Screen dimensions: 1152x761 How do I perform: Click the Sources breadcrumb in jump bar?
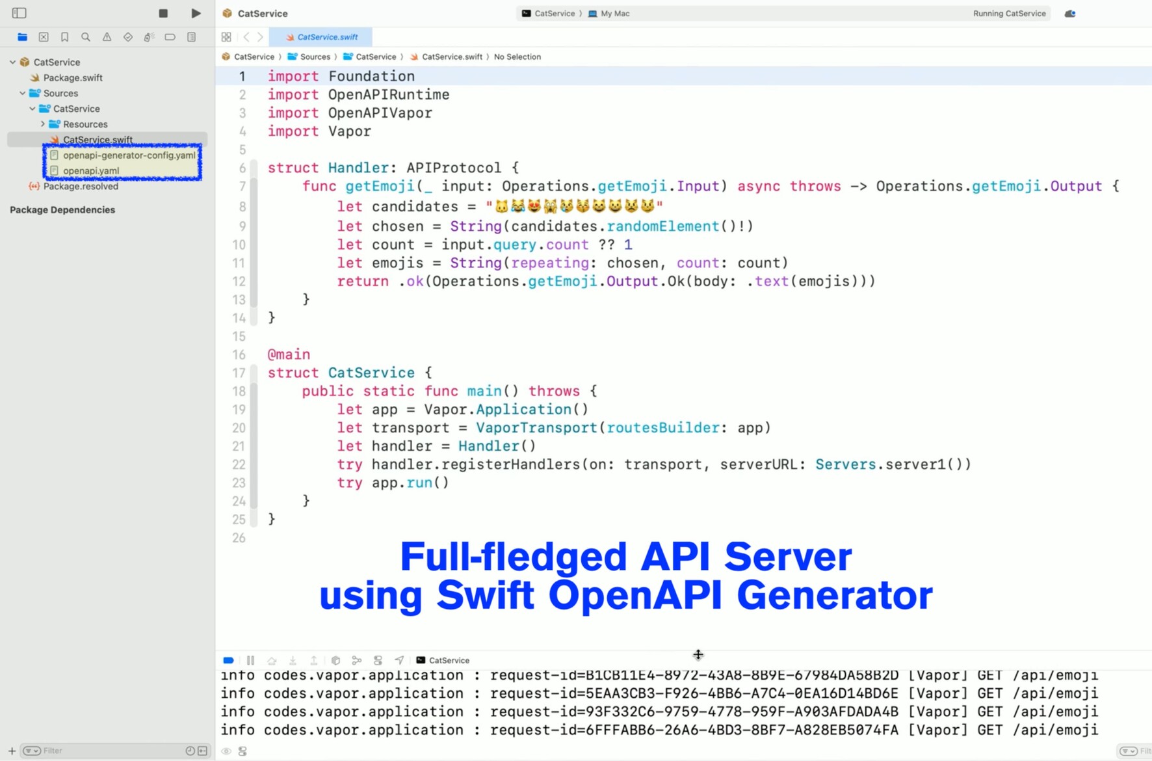point(315,57)
